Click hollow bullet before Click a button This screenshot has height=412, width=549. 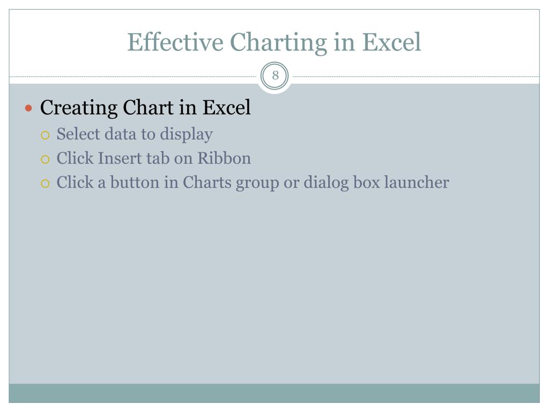tap(45, 183)
